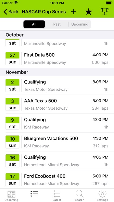Open the Latest numbered list tab
114x202 pixels.
point(57,196)
